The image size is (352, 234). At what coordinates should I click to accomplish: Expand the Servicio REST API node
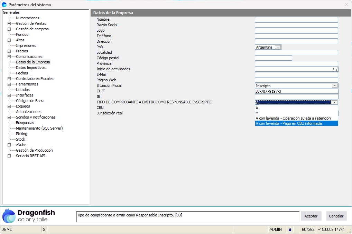point(9,156)
